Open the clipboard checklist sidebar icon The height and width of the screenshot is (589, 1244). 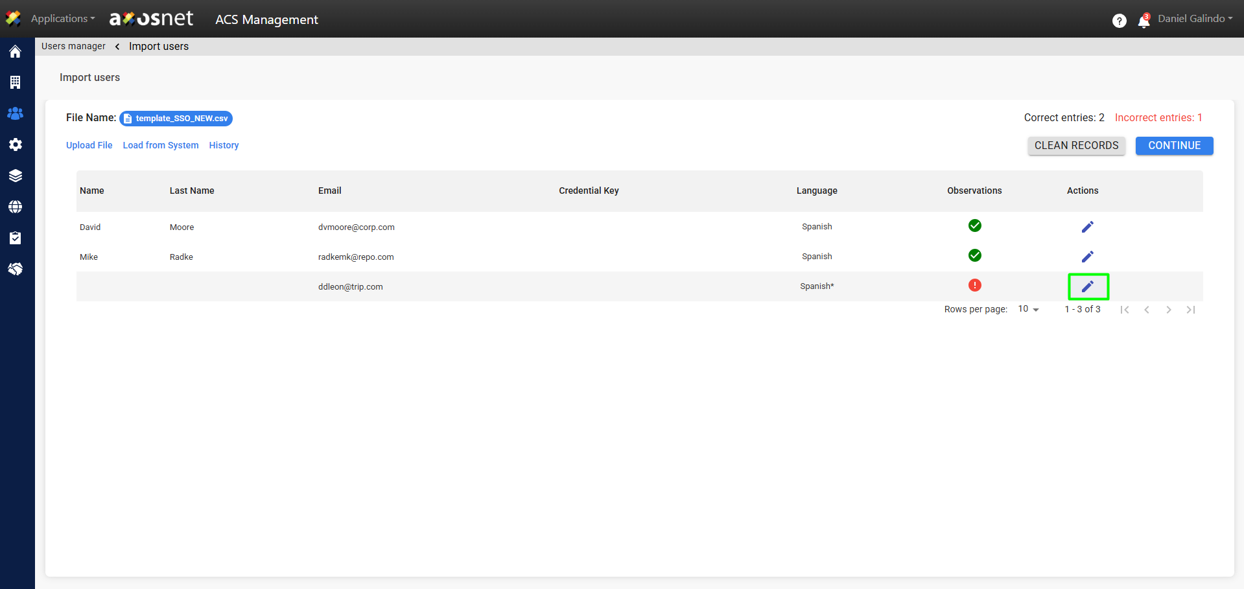16,238
